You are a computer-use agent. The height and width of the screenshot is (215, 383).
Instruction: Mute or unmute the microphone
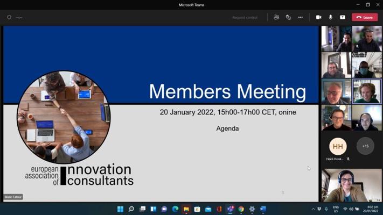pos(330,17)
